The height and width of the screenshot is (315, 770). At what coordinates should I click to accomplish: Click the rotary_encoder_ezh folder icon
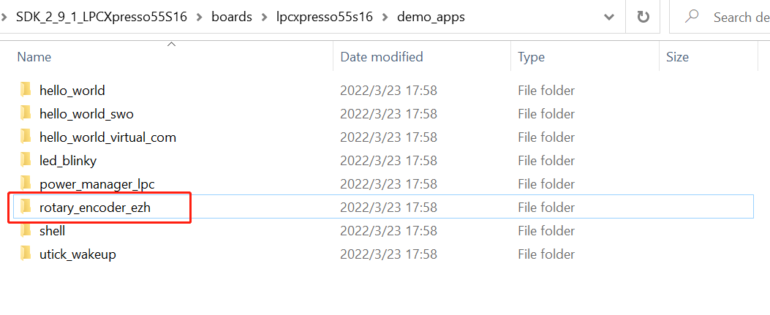point(26,208)
